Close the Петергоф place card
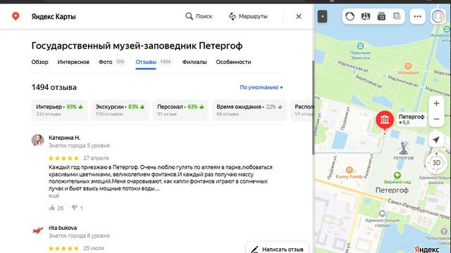 tap(299, 17)
